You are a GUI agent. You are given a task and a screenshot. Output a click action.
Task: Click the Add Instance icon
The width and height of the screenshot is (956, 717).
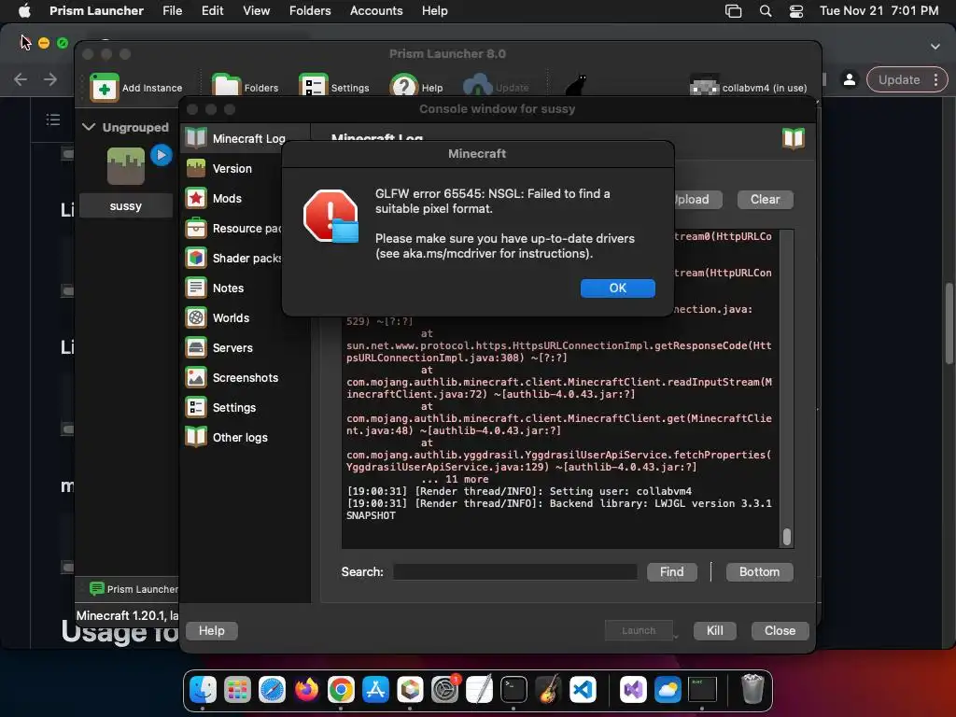click(x=105, y=87)
